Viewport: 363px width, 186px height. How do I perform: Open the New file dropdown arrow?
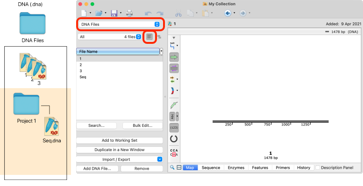tap(90, 13)
